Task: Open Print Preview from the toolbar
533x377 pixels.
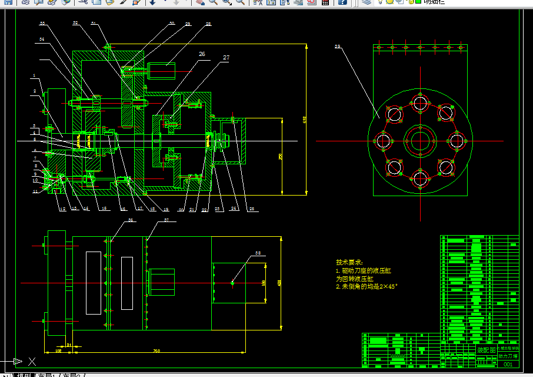Action: tap(39, 2)
